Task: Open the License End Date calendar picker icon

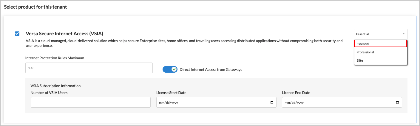Action: coord(397,103)
